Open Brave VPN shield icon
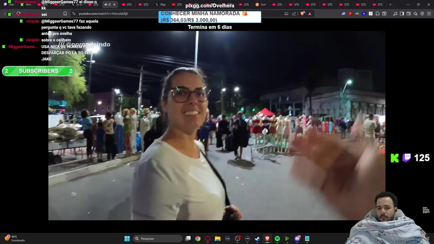434x244 pixels. (422, 14)
